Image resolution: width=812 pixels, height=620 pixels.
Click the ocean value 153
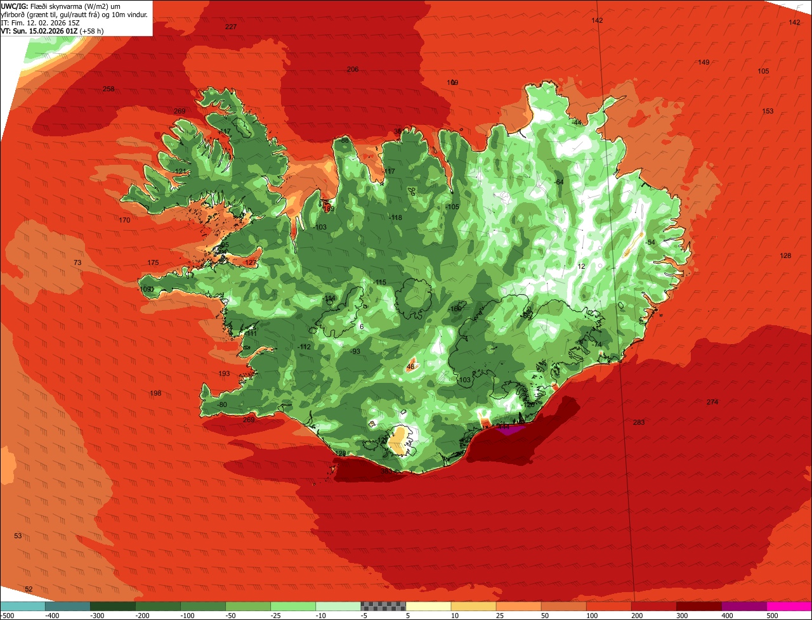[x=768, y=111]
